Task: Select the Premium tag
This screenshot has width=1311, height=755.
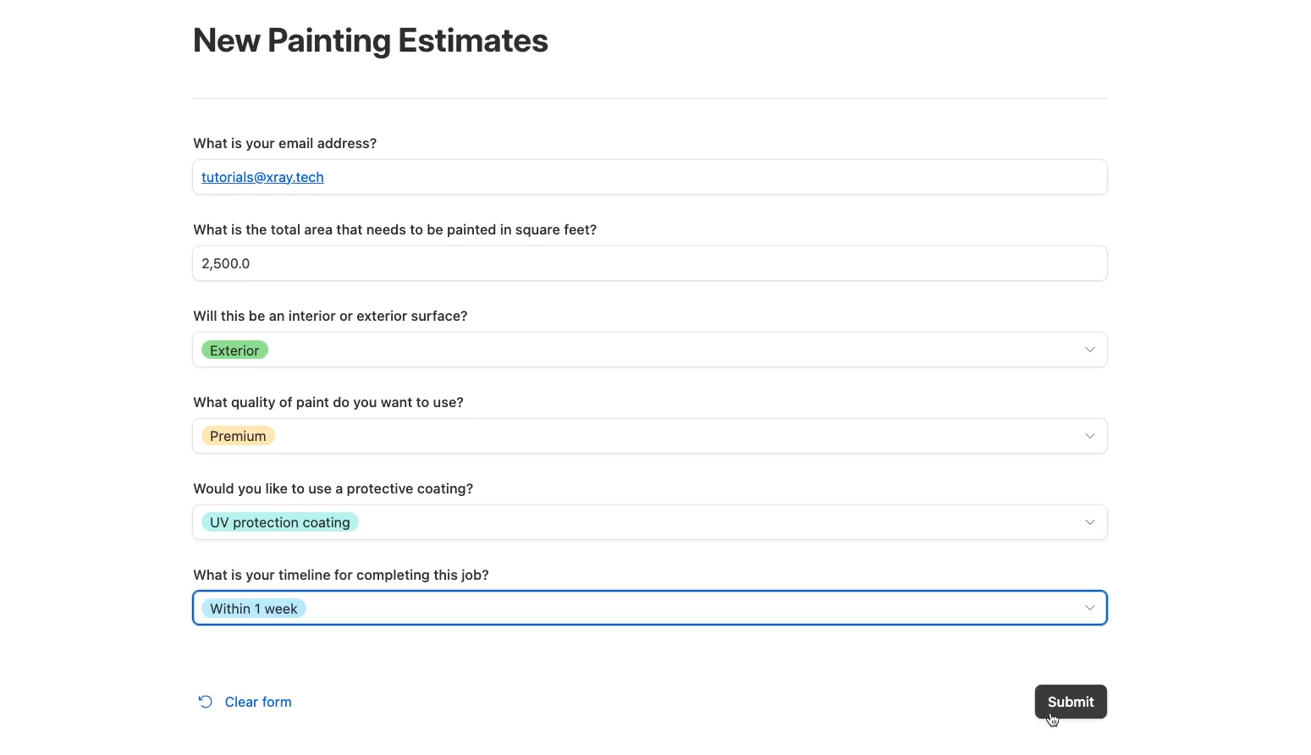Action: pyautogui.click(x=238, y=436)
